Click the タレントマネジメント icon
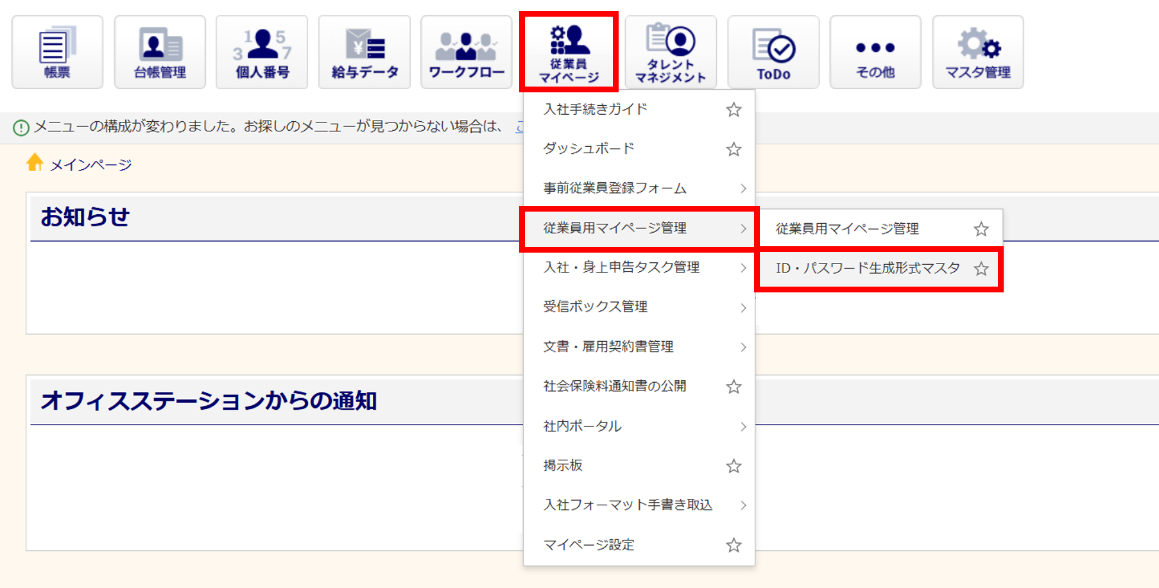The width and height of the screenshot is (1159, 588). click(x=671, y=52)
